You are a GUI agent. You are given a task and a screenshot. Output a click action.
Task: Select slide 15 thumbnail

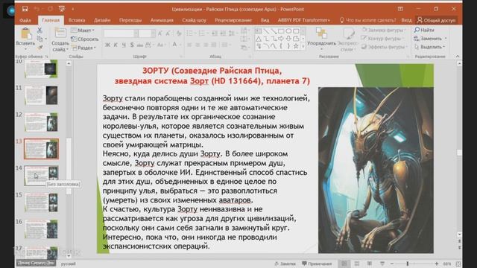[41, 202]
